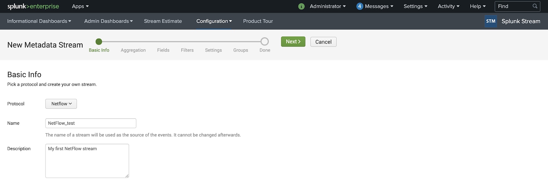Click the green info status icon

click(x=301, y=6)
